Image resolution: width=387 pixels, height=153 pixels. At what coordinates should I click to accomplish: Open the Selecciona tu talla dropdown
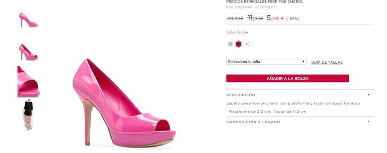(x=266, y=62)
